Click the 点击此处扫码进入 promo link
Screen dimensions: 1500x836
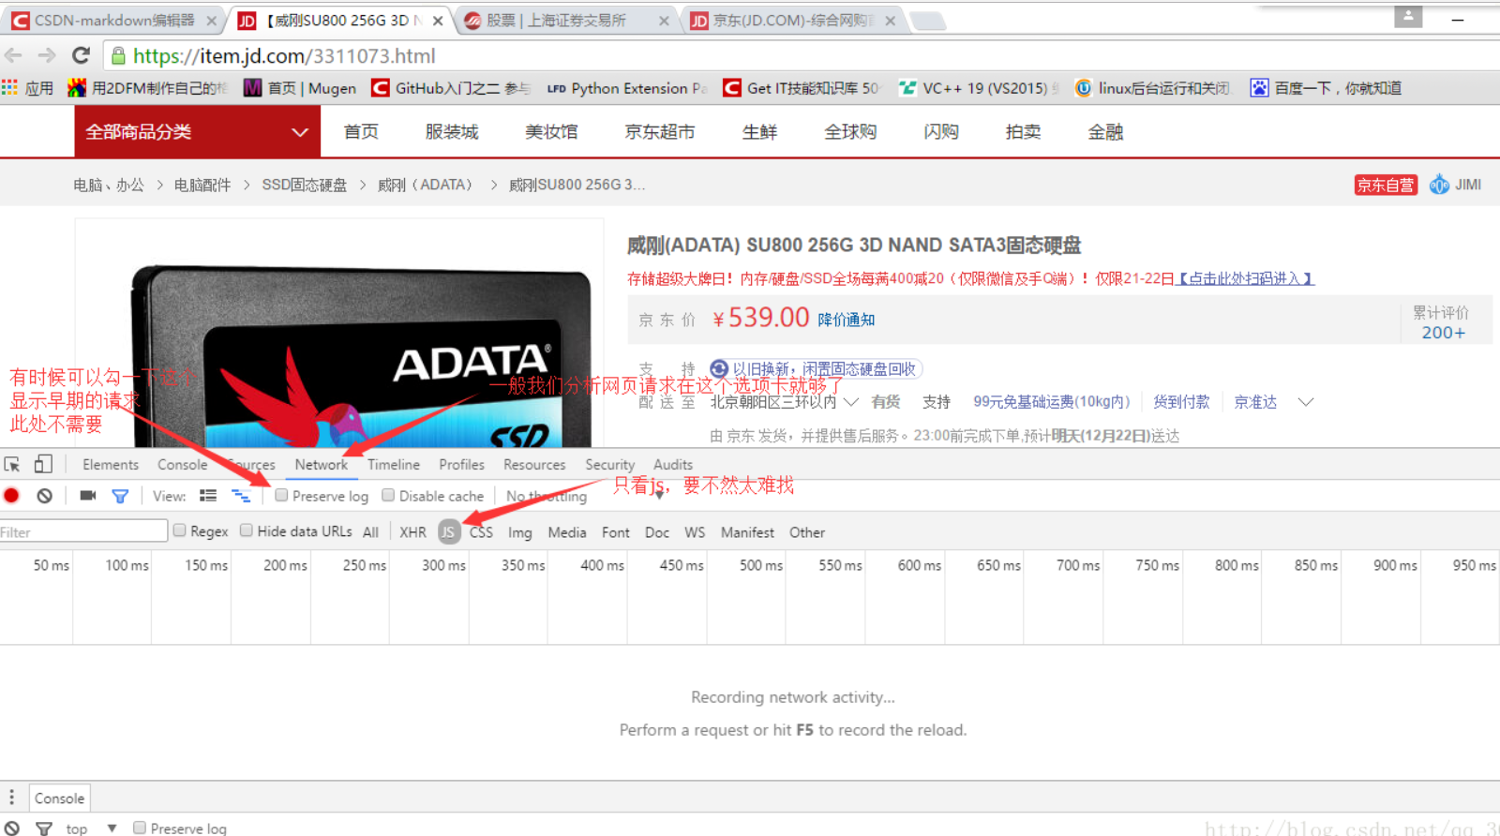[1246, 278]
